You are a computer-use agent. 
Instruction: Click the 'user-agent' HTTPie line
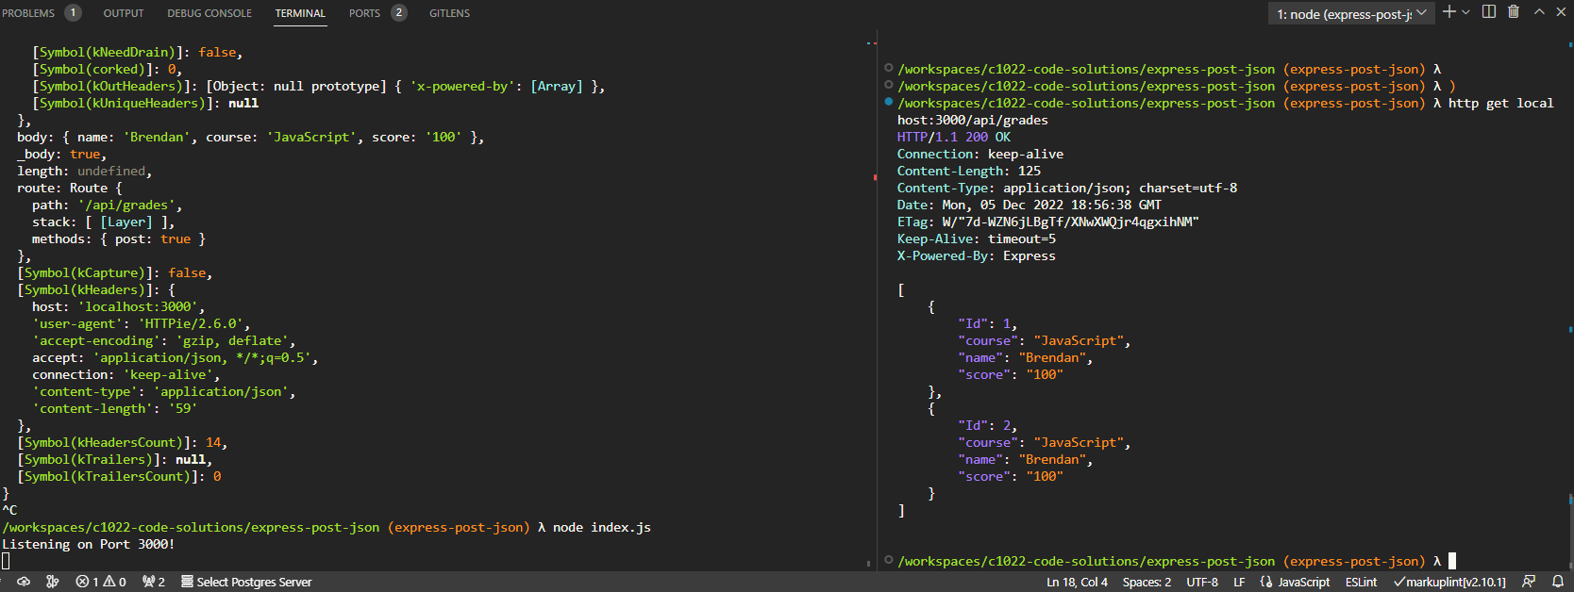tap(140, 323)
